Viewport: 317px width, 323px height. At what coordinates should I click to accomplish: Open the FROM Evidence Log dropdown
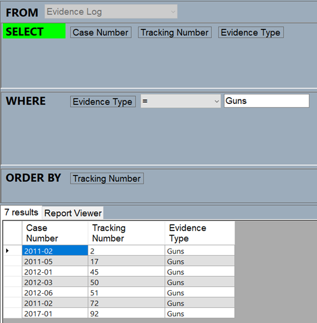click(x=111, y=11)
